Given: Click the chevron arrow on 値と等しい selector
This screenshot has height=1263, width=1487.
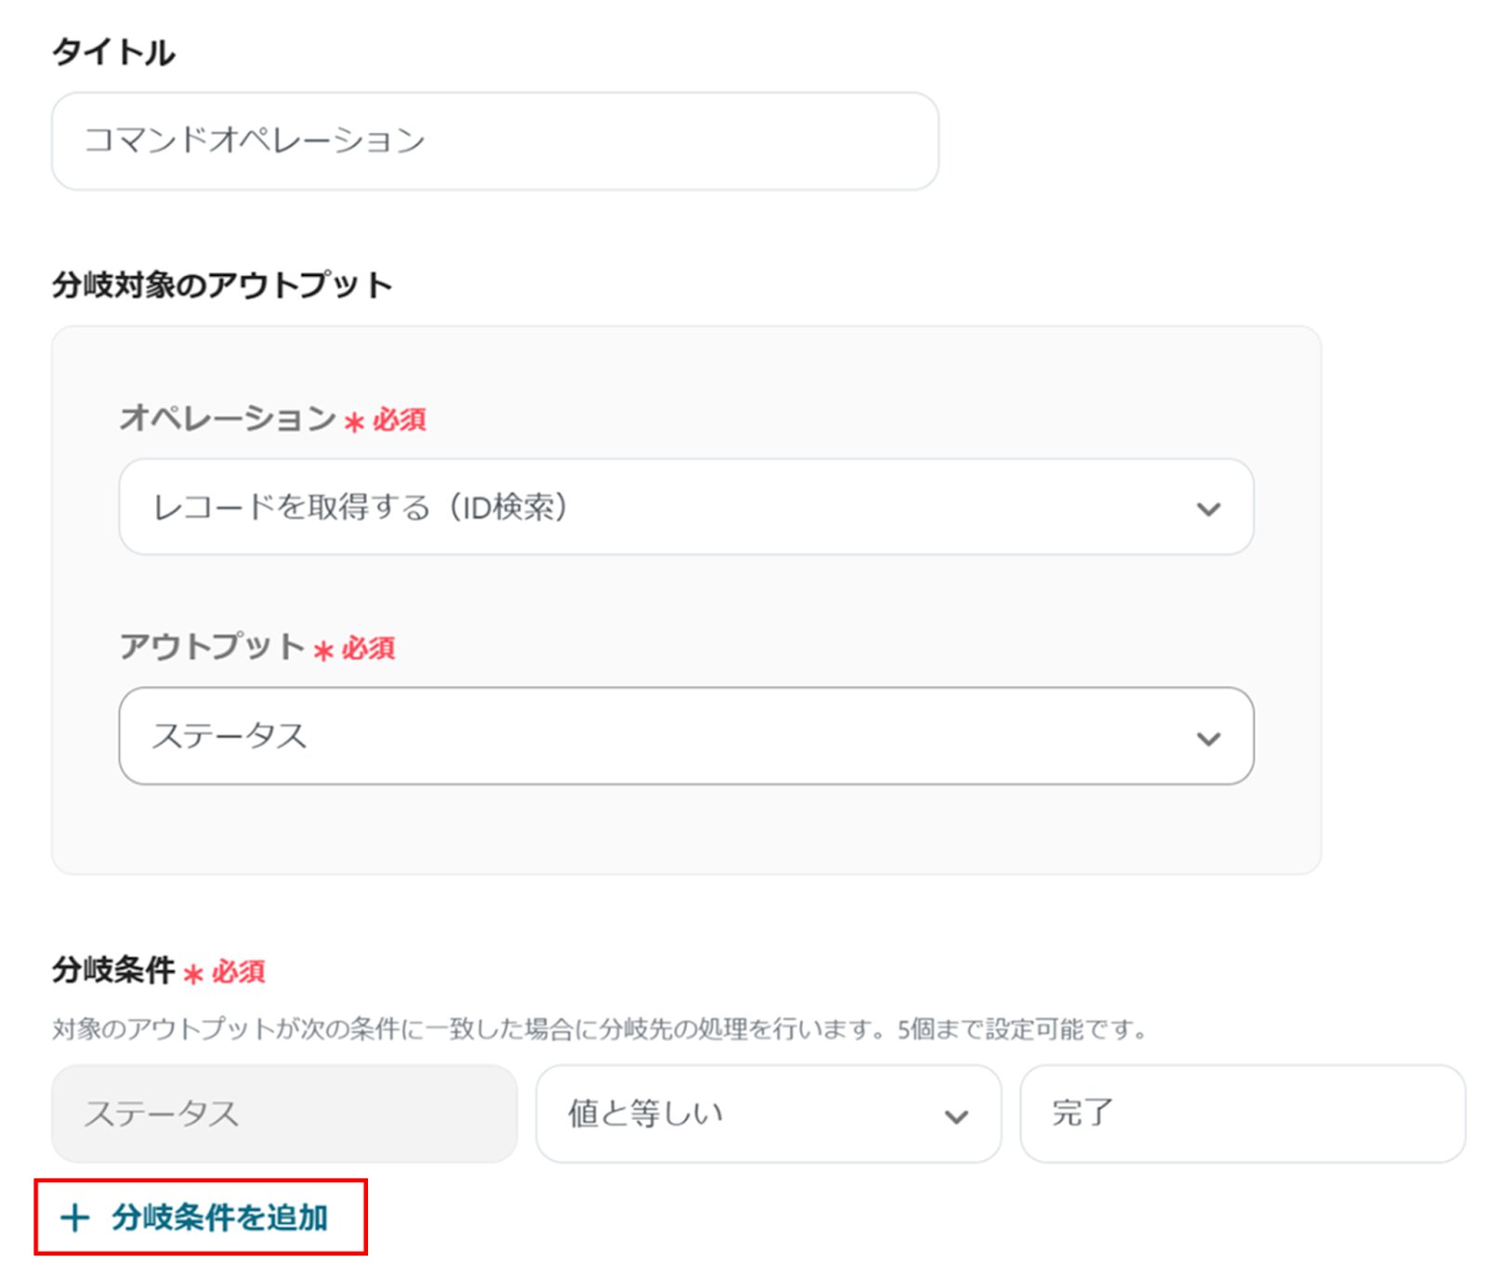Looking at the screenshot, I should click(x=955, y=1115).
